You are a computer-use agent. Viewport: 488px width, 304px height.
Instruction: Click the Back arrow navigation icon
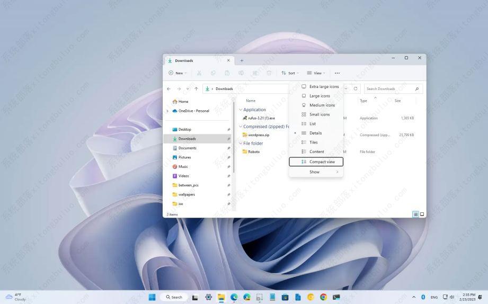click(x=169, y=89)
